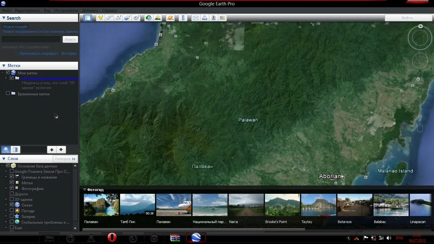The height and width of the screenshot is (244, 434).
Task: Click the split-view icon beside magnifier
Action: pos(15,149)
